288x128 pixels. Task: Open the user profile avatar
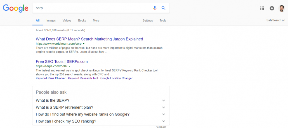point(282,8)
